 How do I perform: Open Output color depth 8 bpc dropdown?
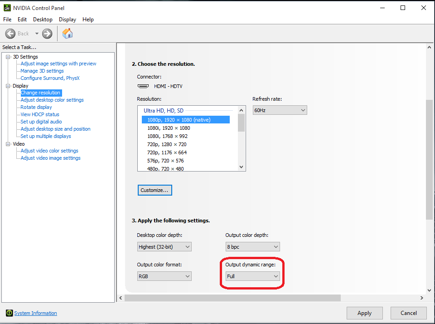[x=252, y=247]
